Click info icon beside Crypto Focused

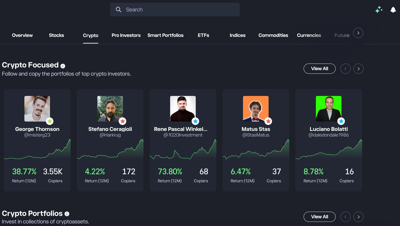[x=63, y=66]
